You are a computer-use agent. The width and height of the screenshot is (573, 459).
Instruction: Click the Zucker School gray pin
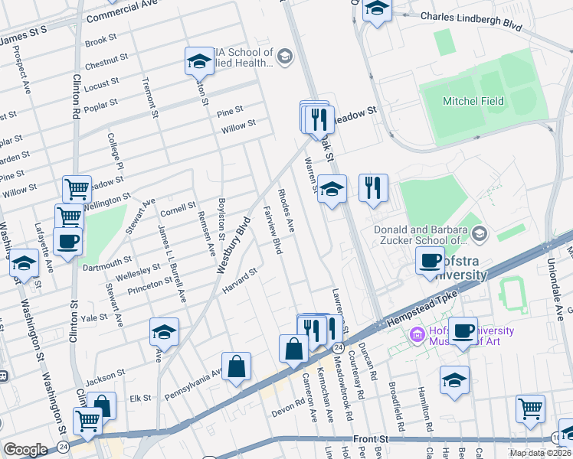coord(480,235)
